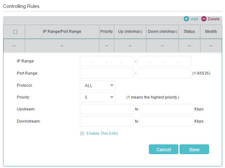Click the starting IP Range field
The width and height of the screenshot is (225, 168).
pyautogui.click(x=107, y=61)
